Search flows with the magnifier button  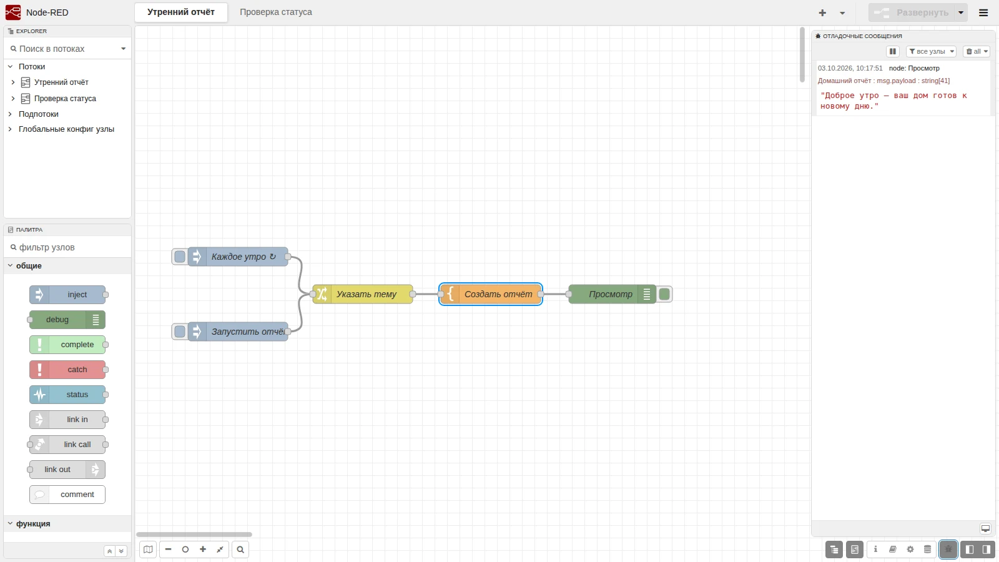[x=240, y=550]
